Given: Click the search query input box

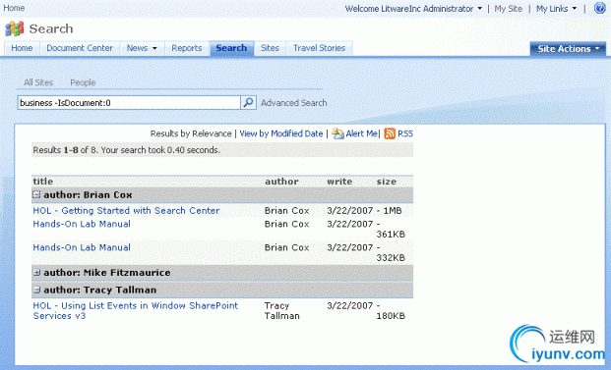Looking at the screenshot, I should click(129, 103).
